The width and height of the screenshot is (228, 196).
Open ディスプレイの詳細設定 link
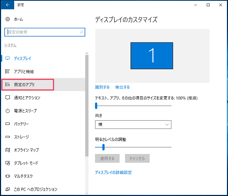click(x=114, y=172)
